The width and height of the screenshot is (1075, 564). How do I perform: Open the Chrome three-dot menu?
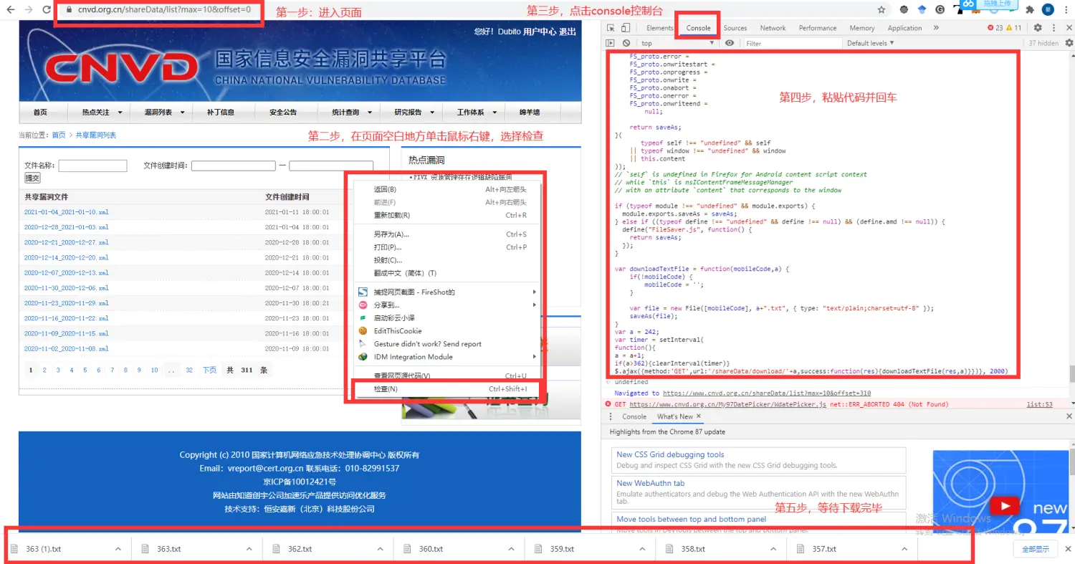(1065, 10)
